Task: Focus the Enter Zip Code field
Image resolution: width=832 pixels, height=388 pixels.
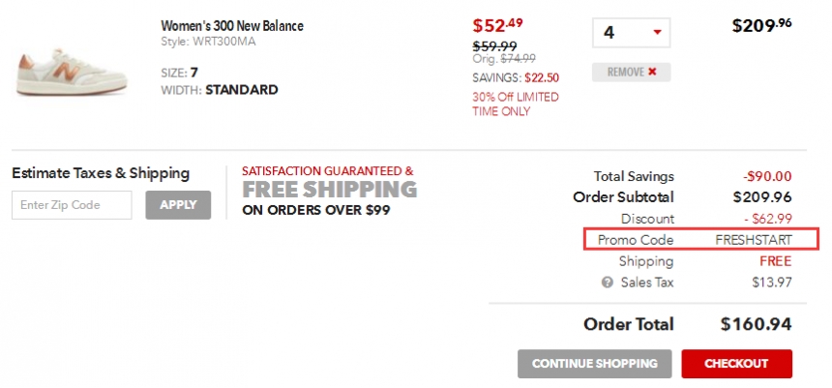Action: (72, 205)
